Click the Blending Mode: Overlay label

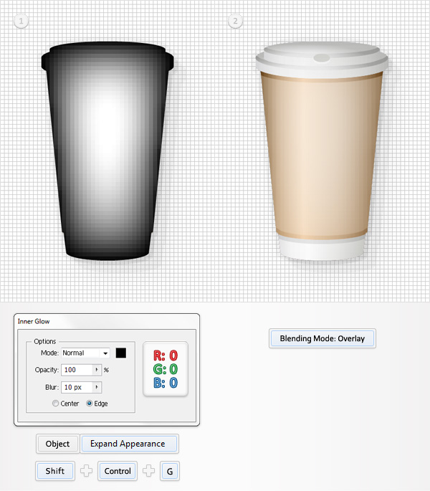(322, 338)
